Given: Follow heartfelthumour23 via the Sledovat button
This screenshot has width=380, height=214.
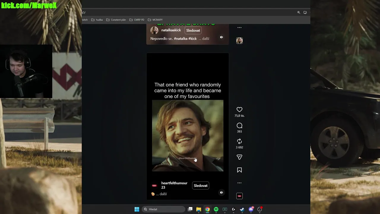Looking at the screenshot, I should (201, 185).
